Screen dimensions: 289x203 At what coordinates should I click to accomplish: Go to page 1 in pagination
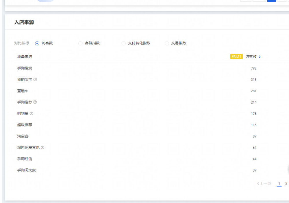tap(279, 183)
